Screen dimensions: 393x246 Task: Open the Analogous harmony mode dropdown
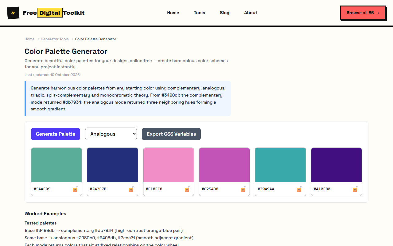coord(111,134)
